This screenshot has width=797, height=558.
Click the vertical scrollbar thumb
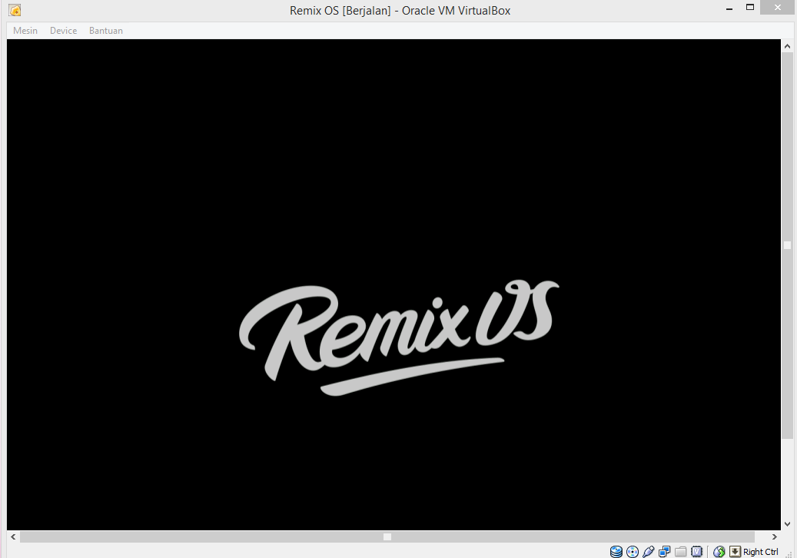787,245
